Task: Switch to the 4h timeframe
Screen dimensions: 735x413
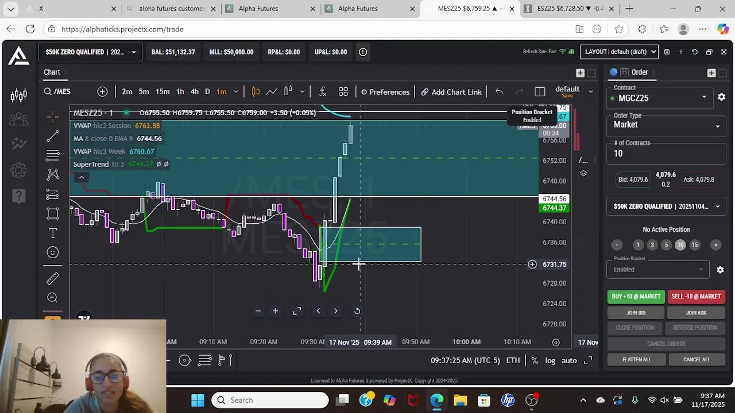Action: click(194, 92)
